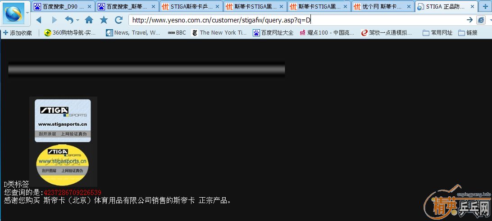Click the blue rectangular STIGA label image
Image resolution: width=492 pixels, height=221 pixels.
(63, 121)
